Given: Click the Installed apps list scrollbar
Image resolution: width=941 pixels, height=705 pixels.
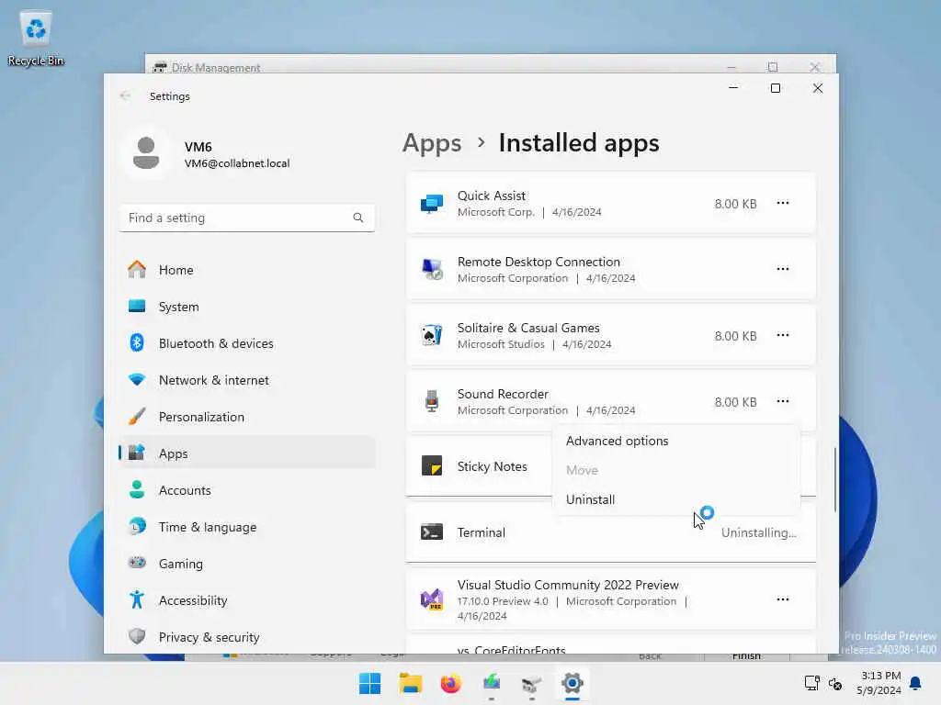Looking at the screenshot, I should [x=834, y=479].
